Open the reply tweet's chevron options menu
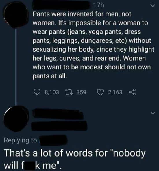 153,113
